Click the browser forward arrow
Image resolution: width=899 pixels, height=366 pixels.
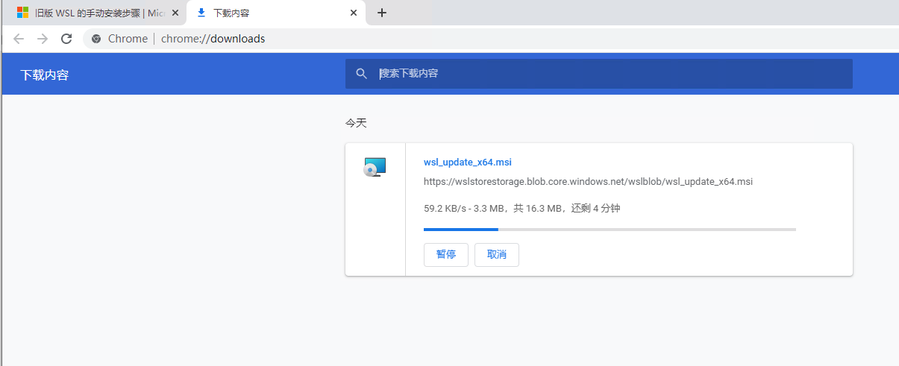point(43,39)
